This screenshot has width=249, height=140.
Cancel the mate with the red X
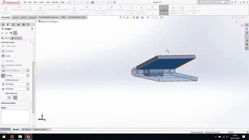pyautogui.click(x=7, y=33)
